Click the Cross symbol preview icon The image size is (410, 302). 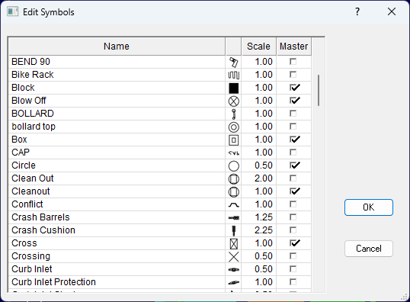[x=233, y=243]
